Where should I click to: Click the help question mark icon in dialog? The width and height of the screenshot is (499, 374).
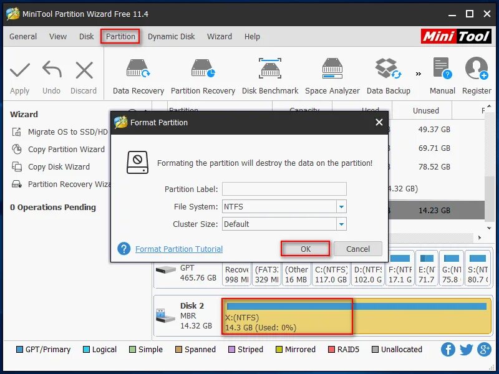pos(124,249)
